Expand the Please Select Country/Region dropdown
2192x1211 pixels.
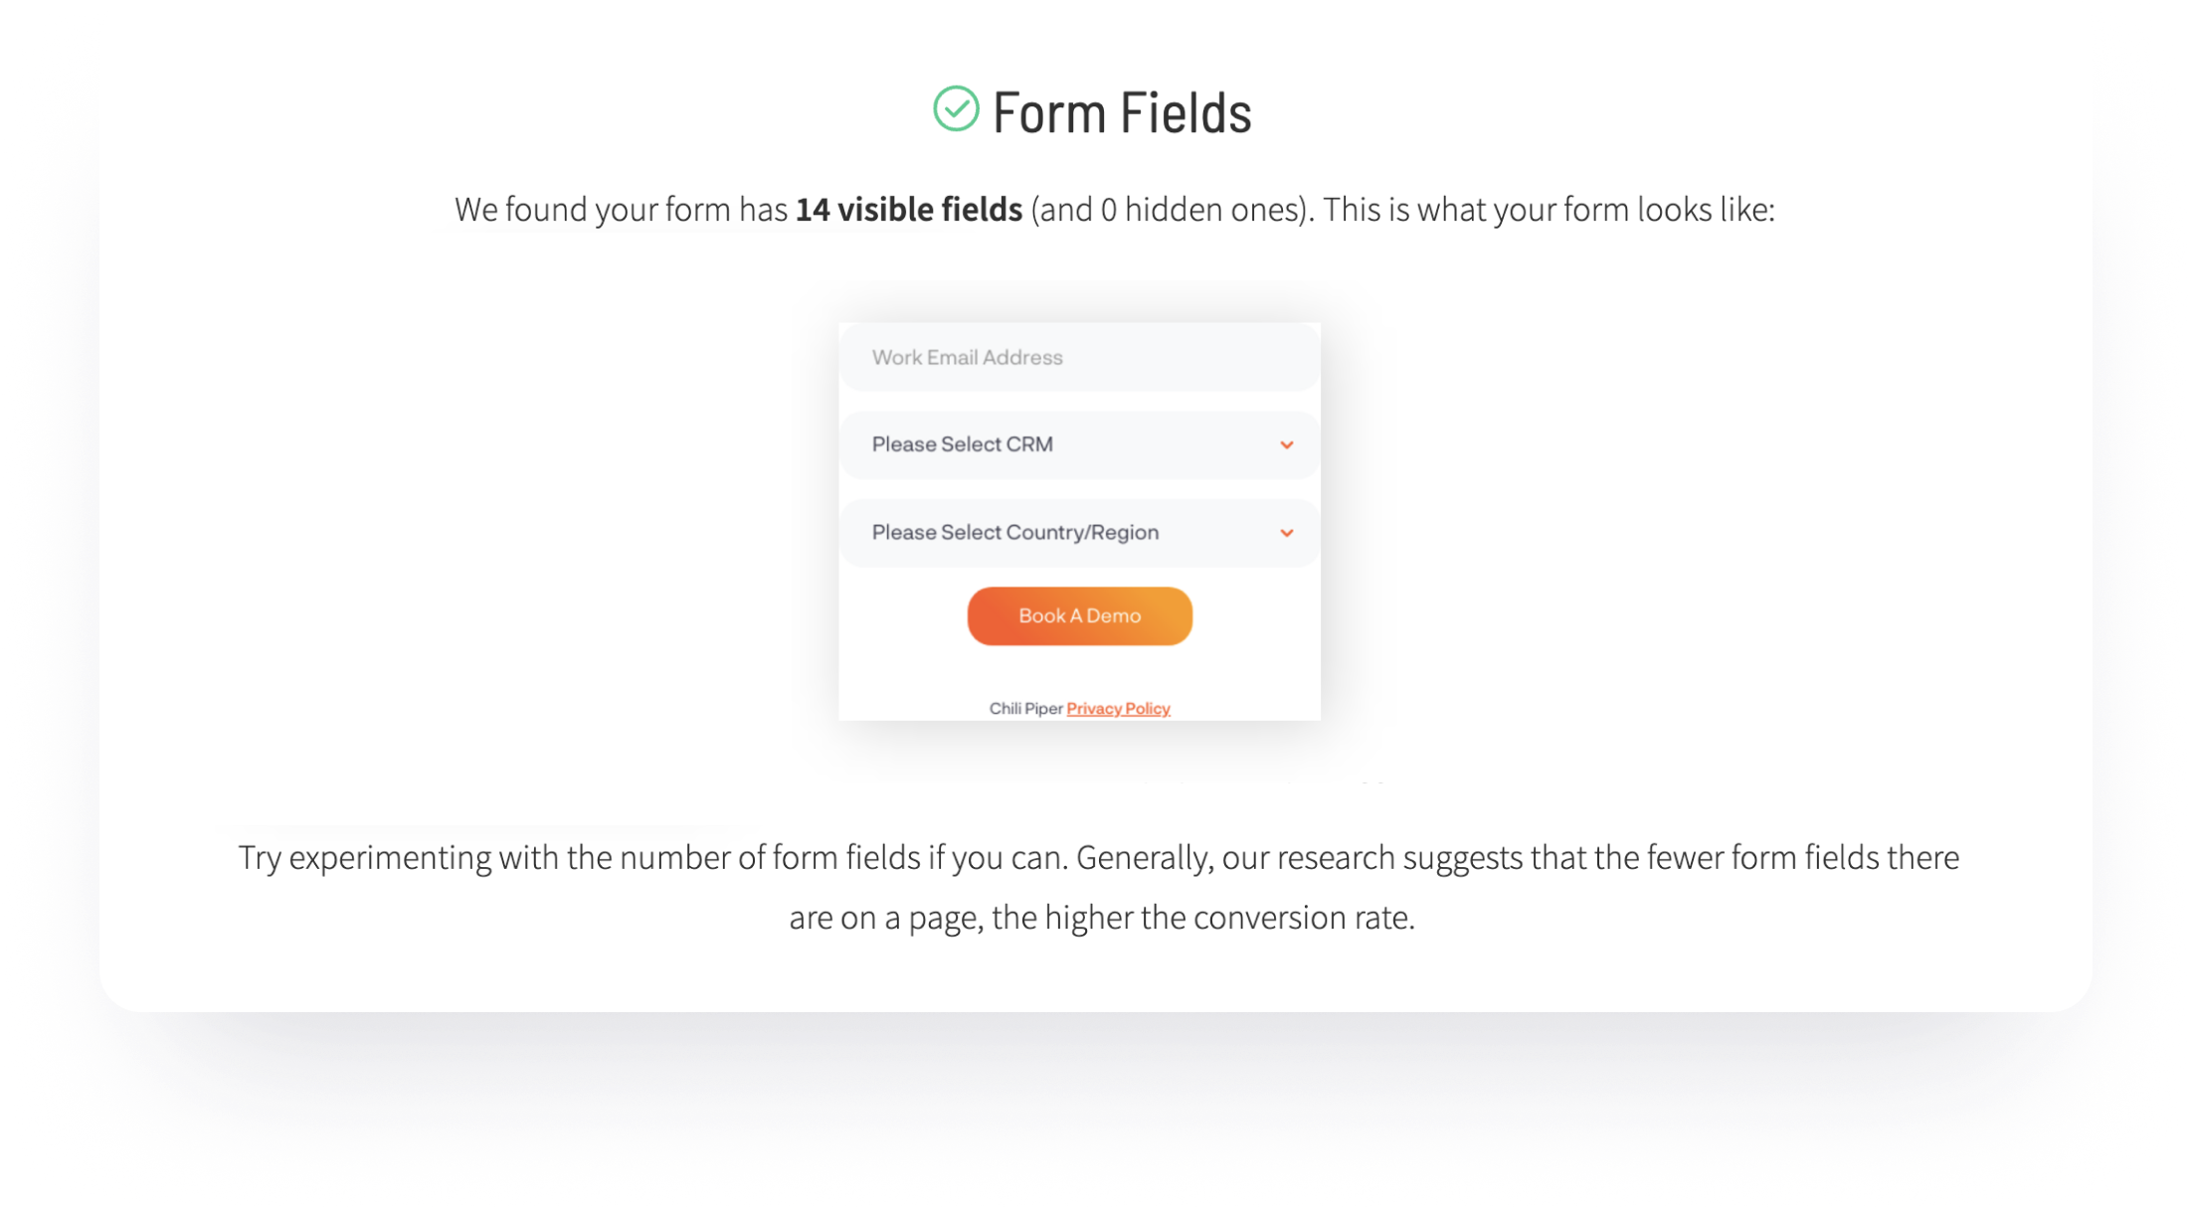(1079, 532)
